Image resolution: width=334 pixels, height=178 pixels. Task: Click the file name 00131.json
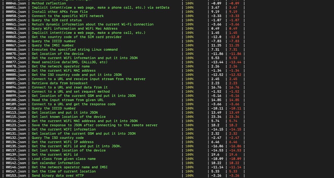(16, 133)
